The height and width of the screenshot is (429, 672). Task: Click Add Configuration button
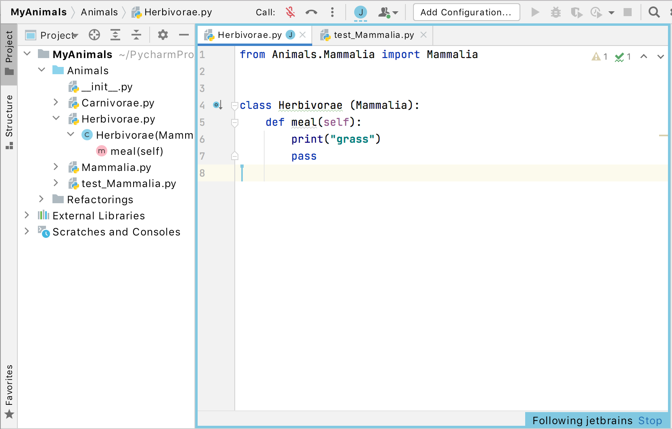(466, 12)
